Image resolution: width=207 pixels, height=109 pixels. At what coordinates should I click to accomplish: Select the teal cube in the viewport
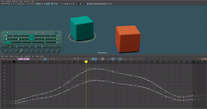tap(82, 28)
